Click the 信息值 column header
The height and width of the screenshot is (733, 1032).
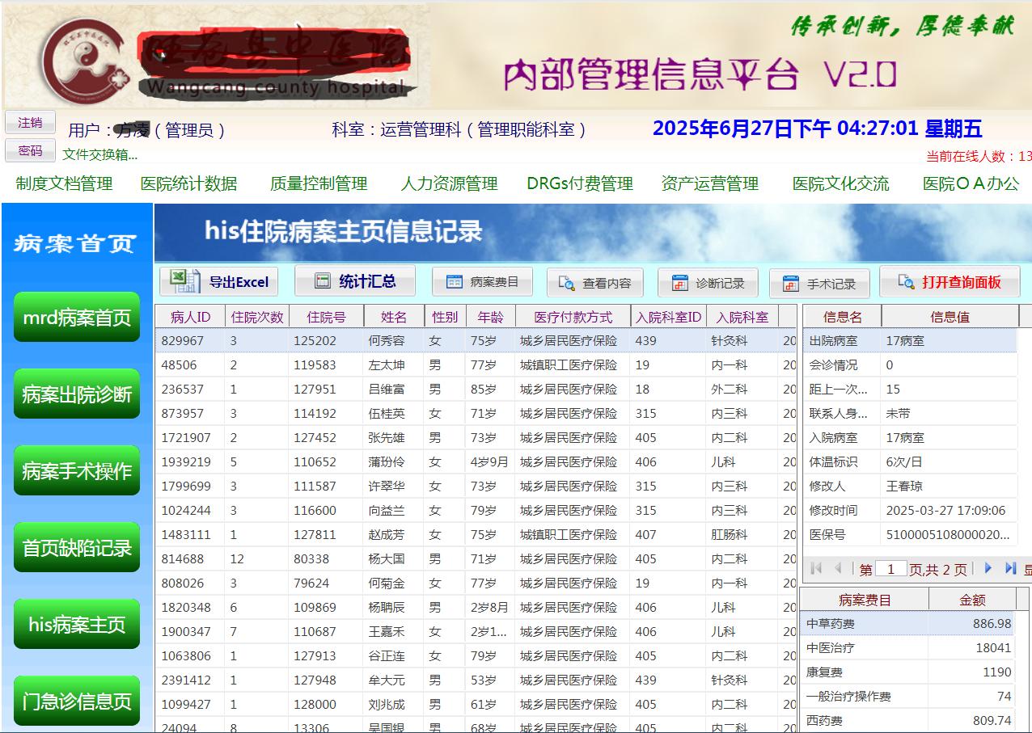pos(950,317)
